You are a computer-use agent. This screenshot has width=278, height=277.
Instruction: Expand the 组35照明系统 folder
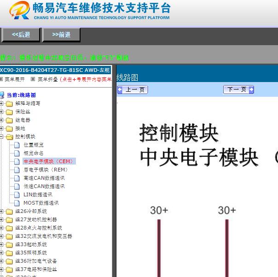click(x=1, y=253)
